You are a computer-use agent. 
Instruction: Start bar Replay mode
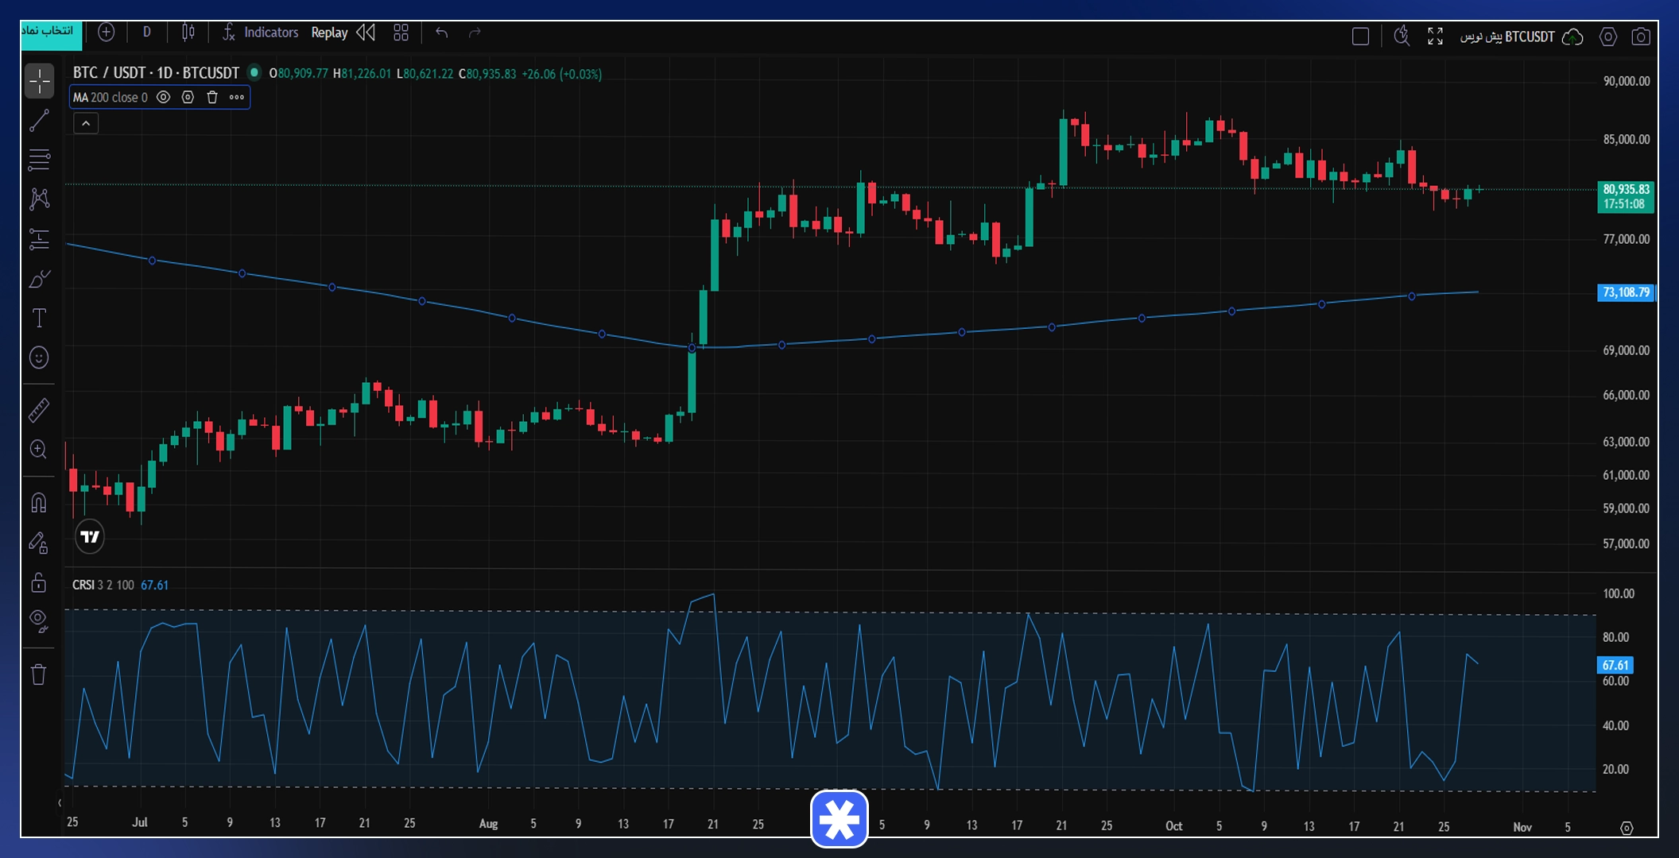click(x=343, y=33)
